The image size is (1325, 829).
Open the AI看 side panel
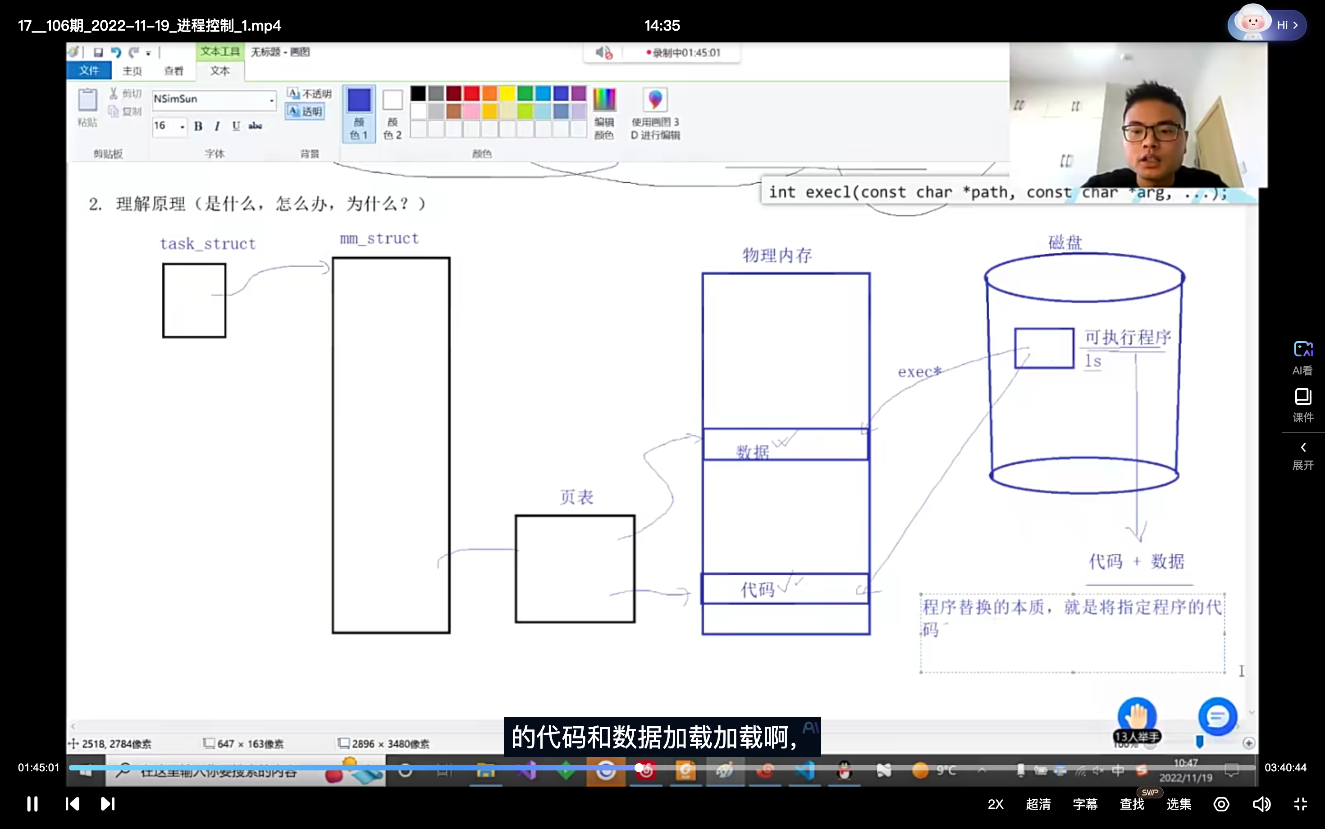coord(1303,358)
